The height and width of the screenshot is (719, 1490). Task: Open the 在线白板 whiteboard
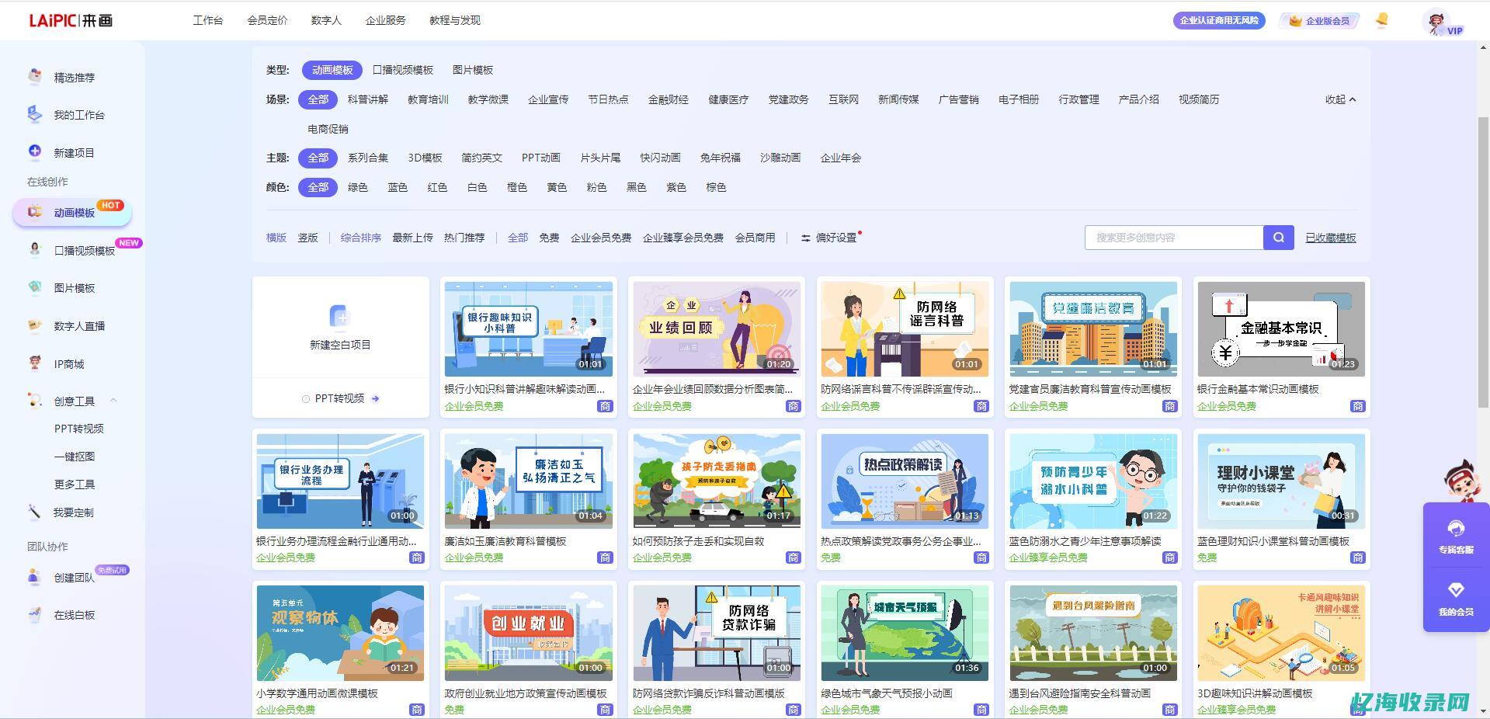74,614
